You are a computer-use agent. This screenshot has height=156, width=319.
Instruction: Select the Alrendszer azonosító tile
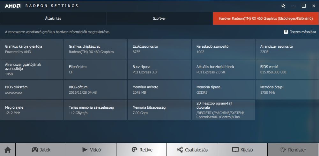coord(287,49)
